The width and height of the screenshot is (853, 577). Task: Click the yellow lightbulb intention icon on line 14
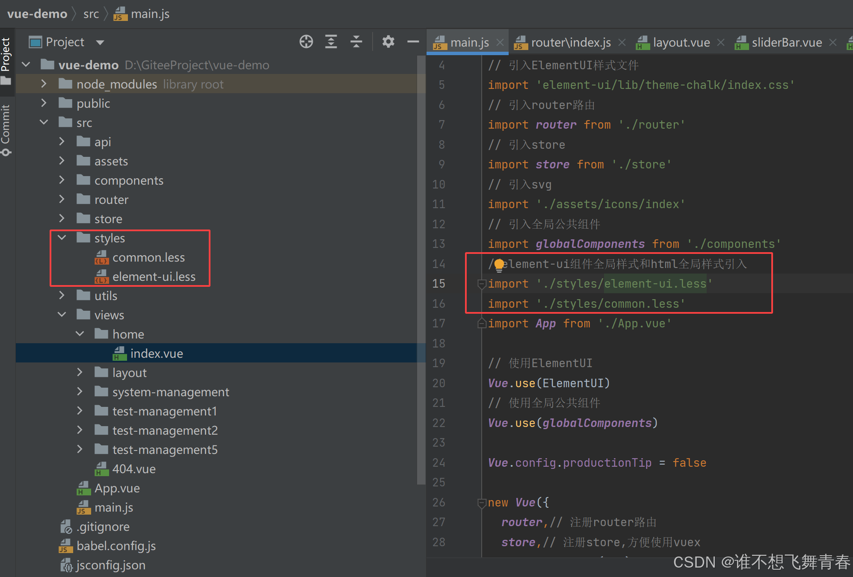tap(499, 265)
